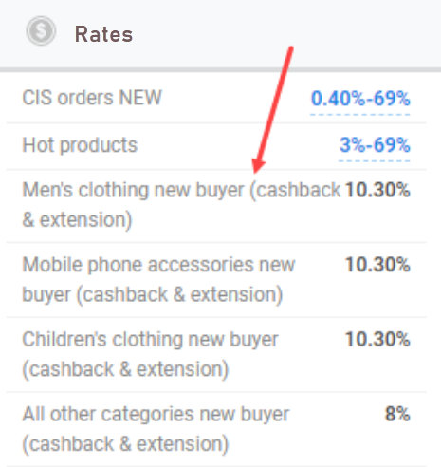Click the Mobile phone accessories 10.30% rate
The image size is (441, 467).
(x=377, y=265)
